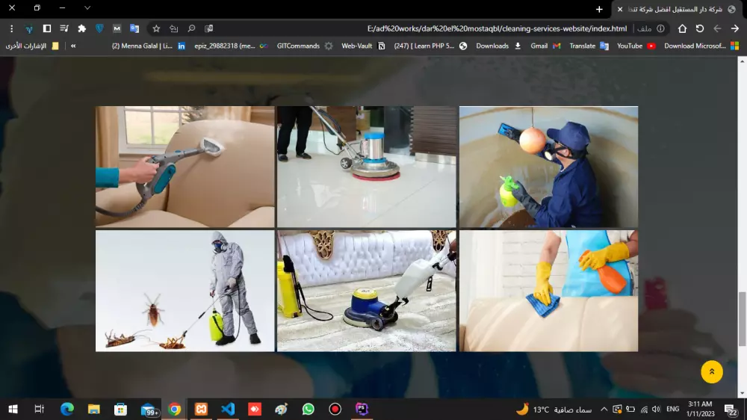Image resolution: width=747 pixels, height=420 pixels.
Task: Navigate forward with the right arrow
Action: pyautogui.click(x=735, y=28)
